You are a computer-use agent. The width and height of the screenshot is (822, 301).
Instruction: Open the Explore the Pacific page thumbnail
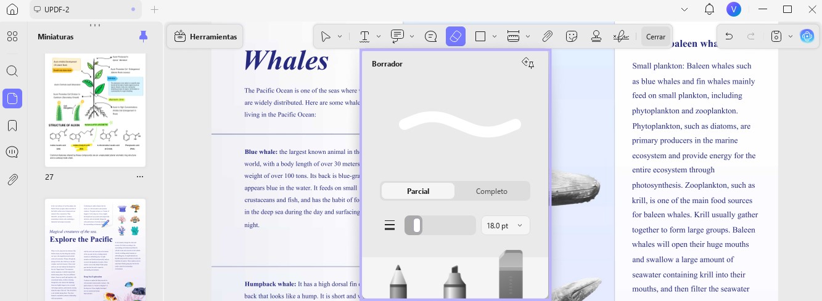(96, 250)
